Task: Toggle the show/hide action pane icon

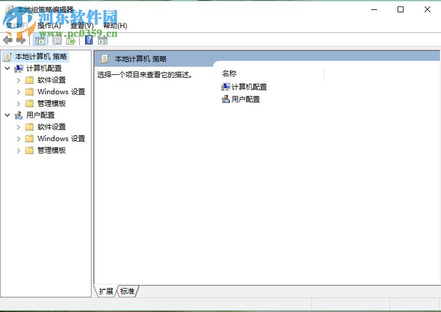Action: pyautogui.click(x=103, y=40)
